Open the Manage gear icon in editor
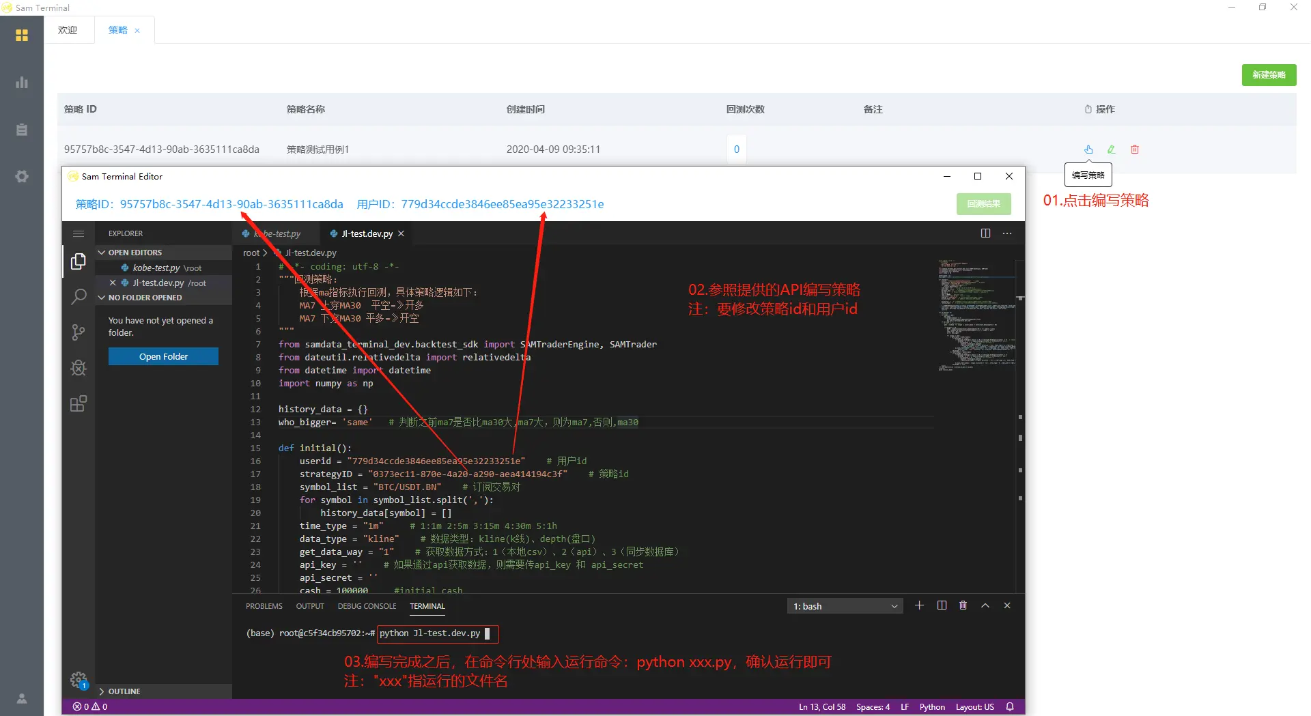 [x=79, y=680]
